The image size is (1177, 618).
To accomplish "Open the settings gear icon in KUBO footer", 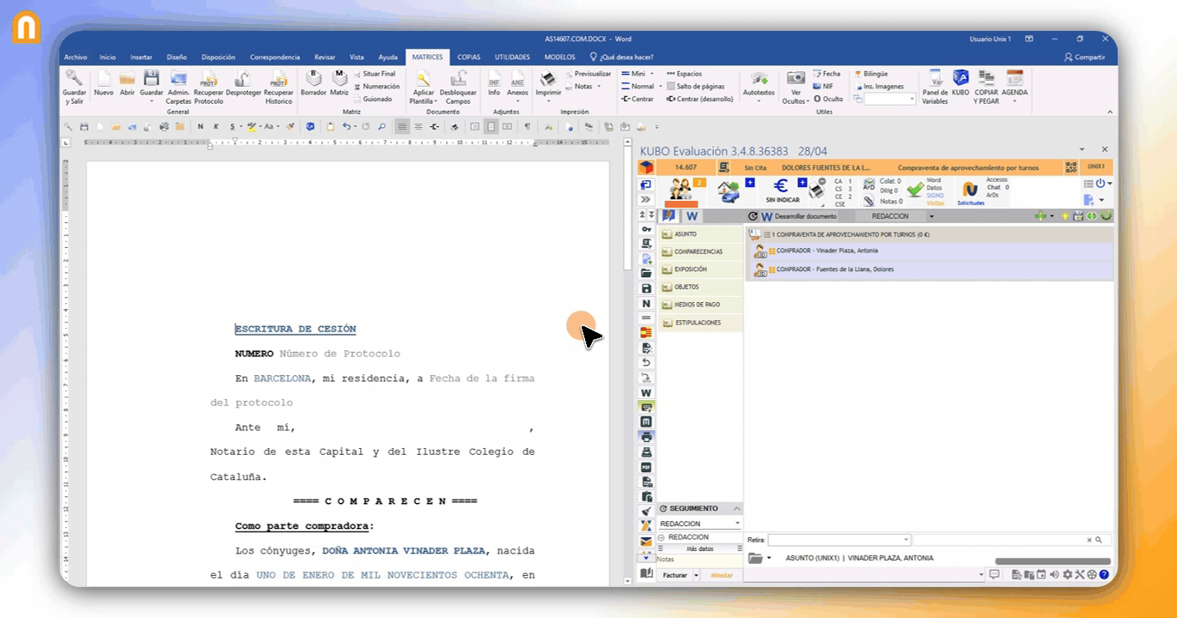I will [x=1068, y=574].
